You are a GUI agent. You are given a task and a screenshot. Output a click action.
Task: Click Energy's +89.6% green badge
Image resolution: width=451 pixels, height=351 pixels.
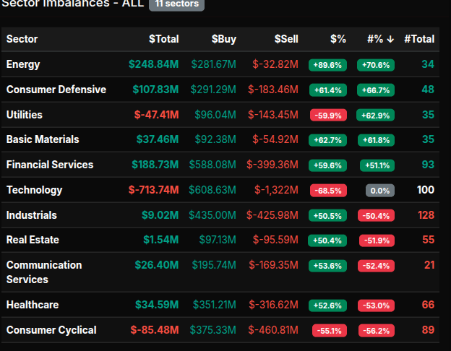(327, 65)
